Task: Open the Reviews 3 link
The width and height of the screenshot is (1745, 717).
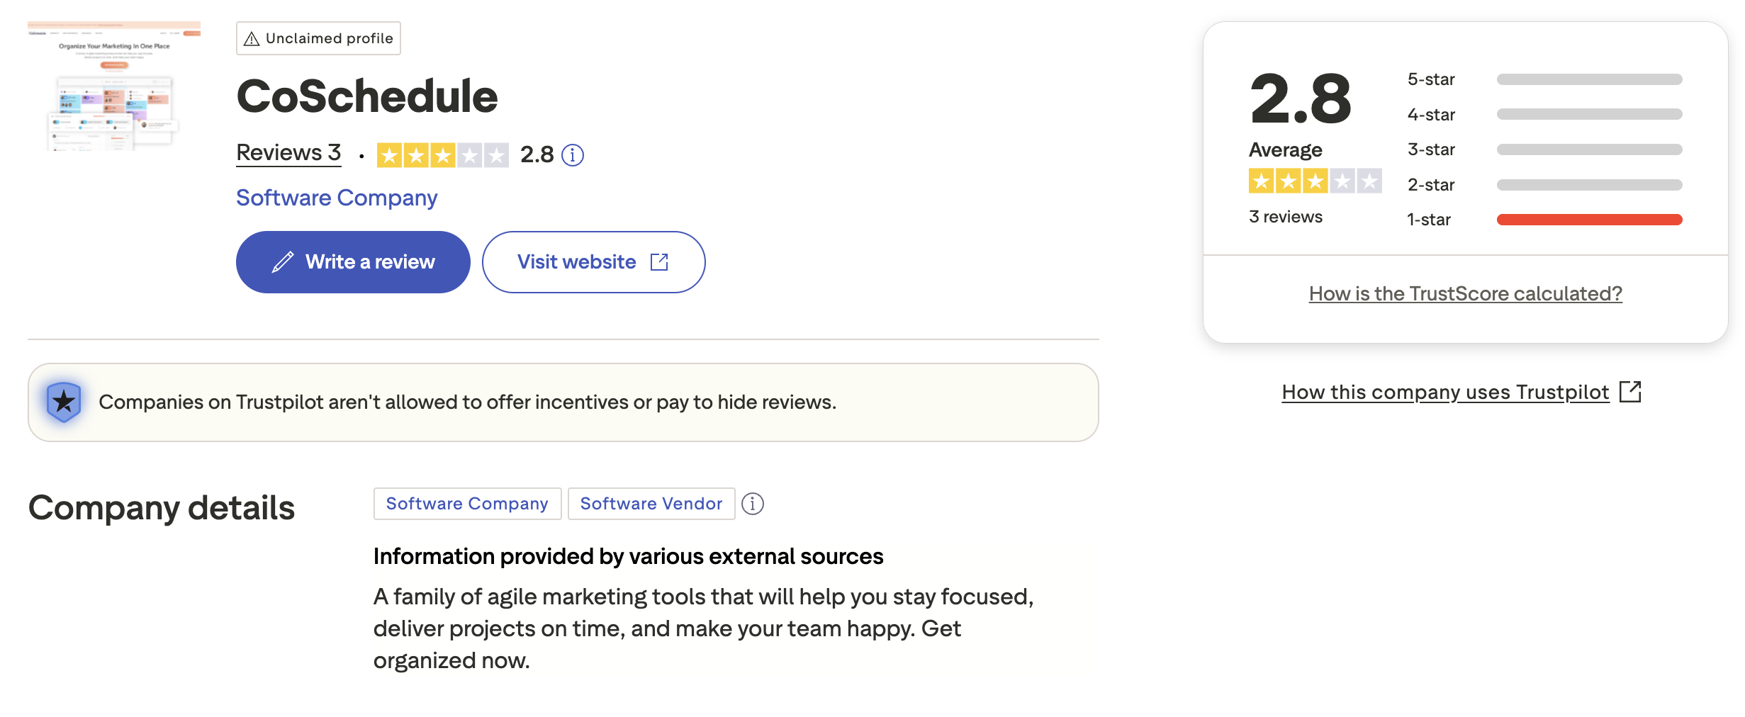Action: point(288,153)
